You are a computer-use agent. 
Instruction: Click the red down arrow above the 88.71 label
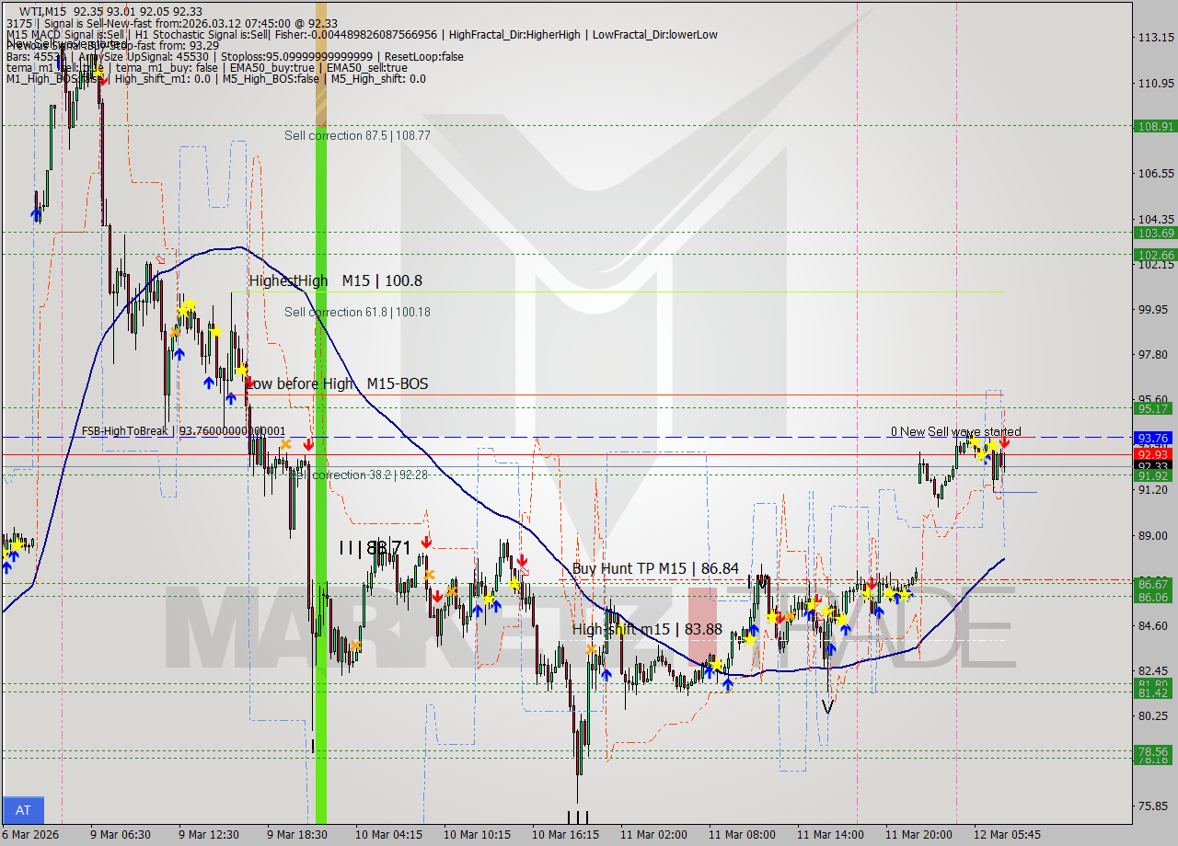426,542
